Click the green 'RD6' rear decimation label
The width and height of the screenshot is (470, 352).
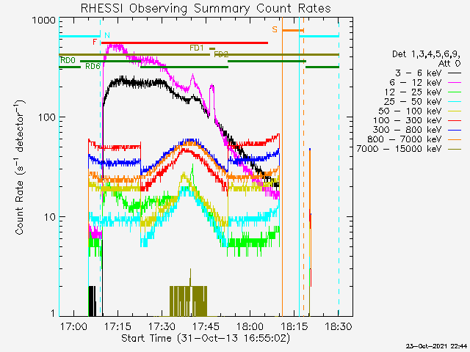click(x=93, y=67)
